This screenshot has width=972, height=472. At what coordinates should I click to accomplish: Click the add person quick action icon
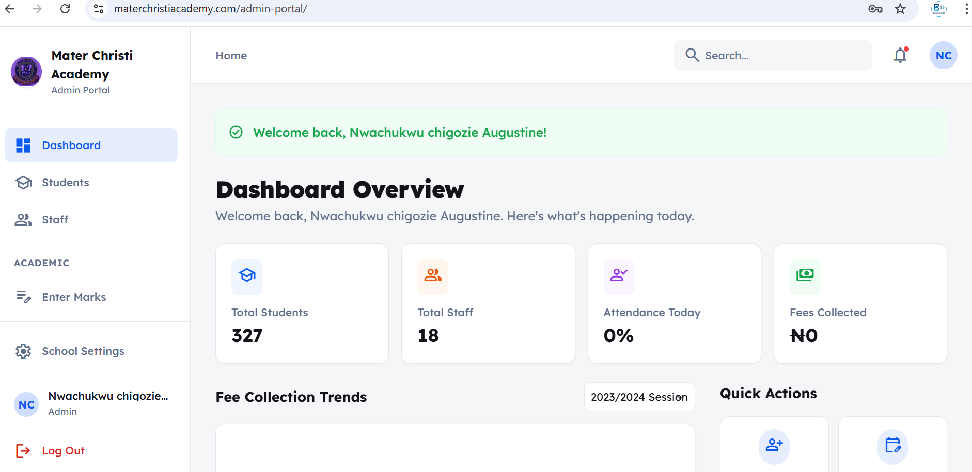(774, 445)
